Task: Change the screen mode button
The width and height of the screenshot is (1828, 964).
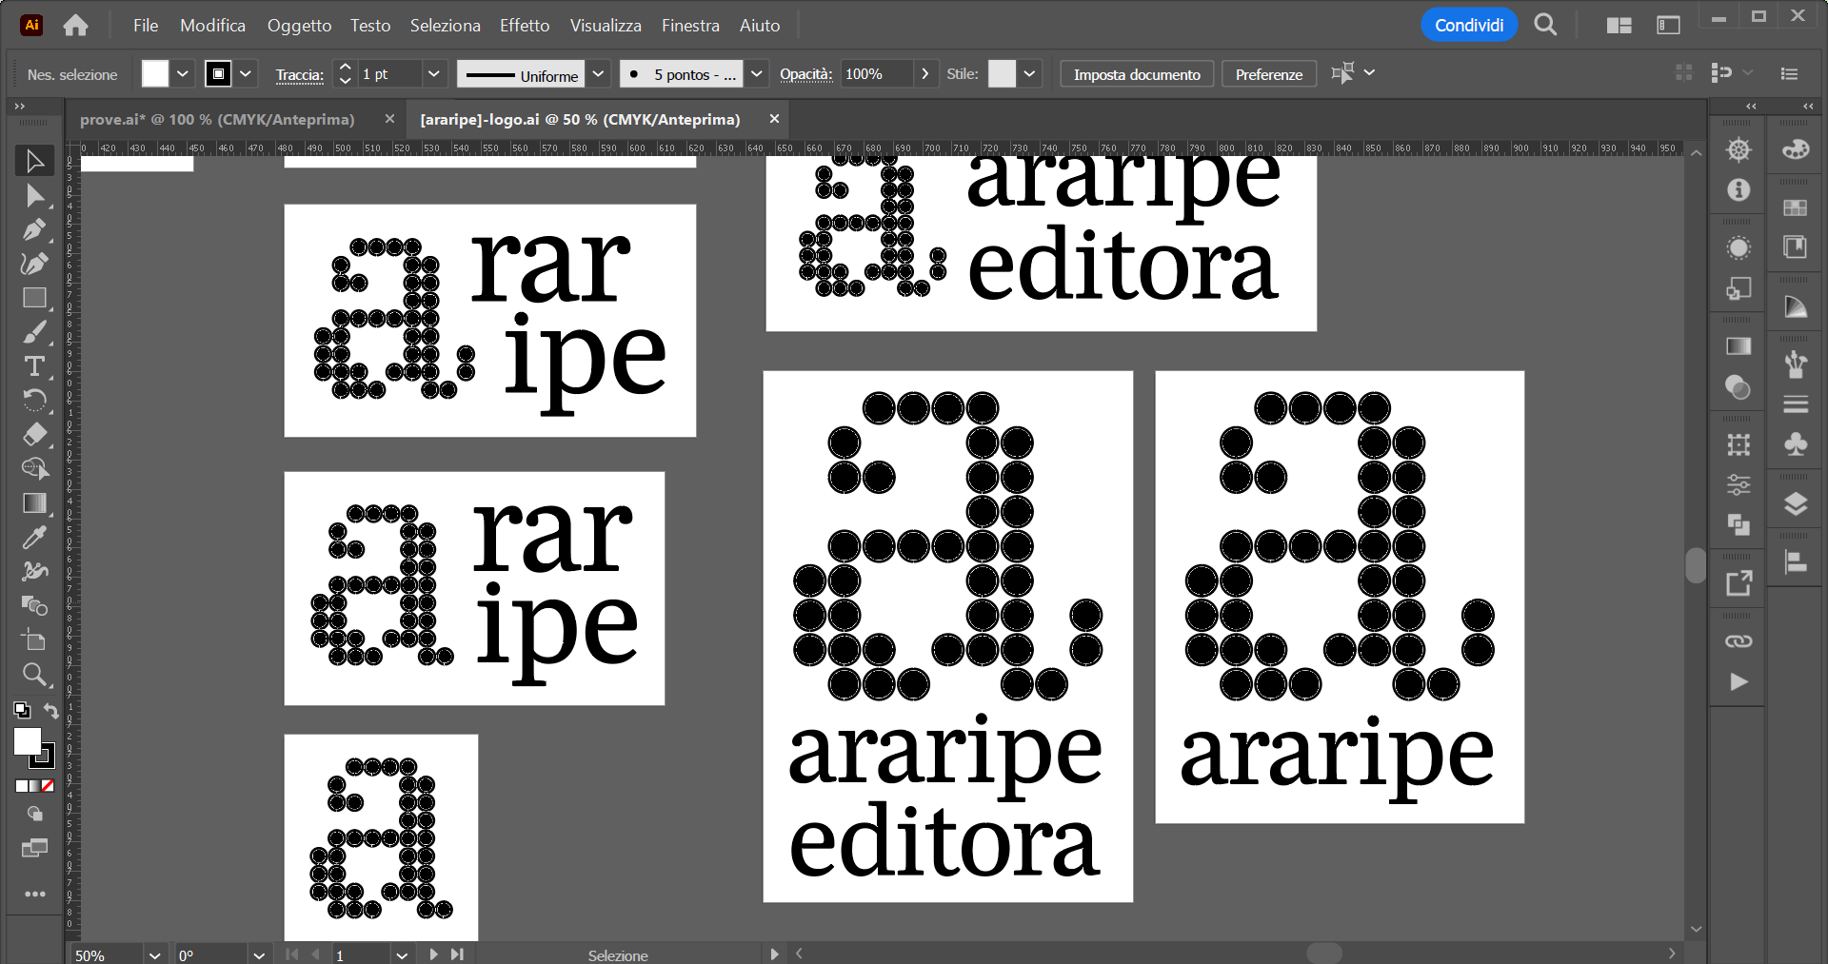Action: (34, 848)
